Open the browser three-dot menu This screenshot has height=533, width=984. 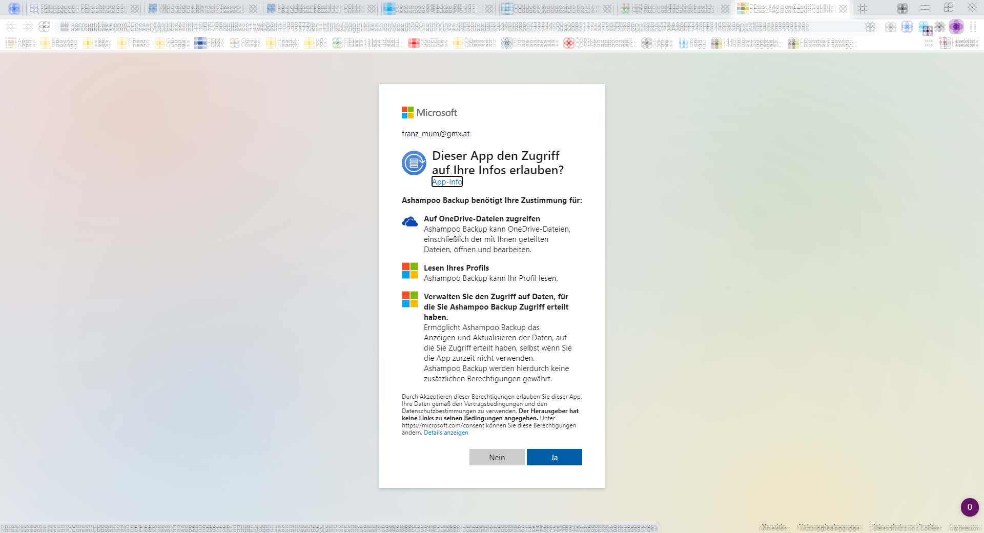973,27
